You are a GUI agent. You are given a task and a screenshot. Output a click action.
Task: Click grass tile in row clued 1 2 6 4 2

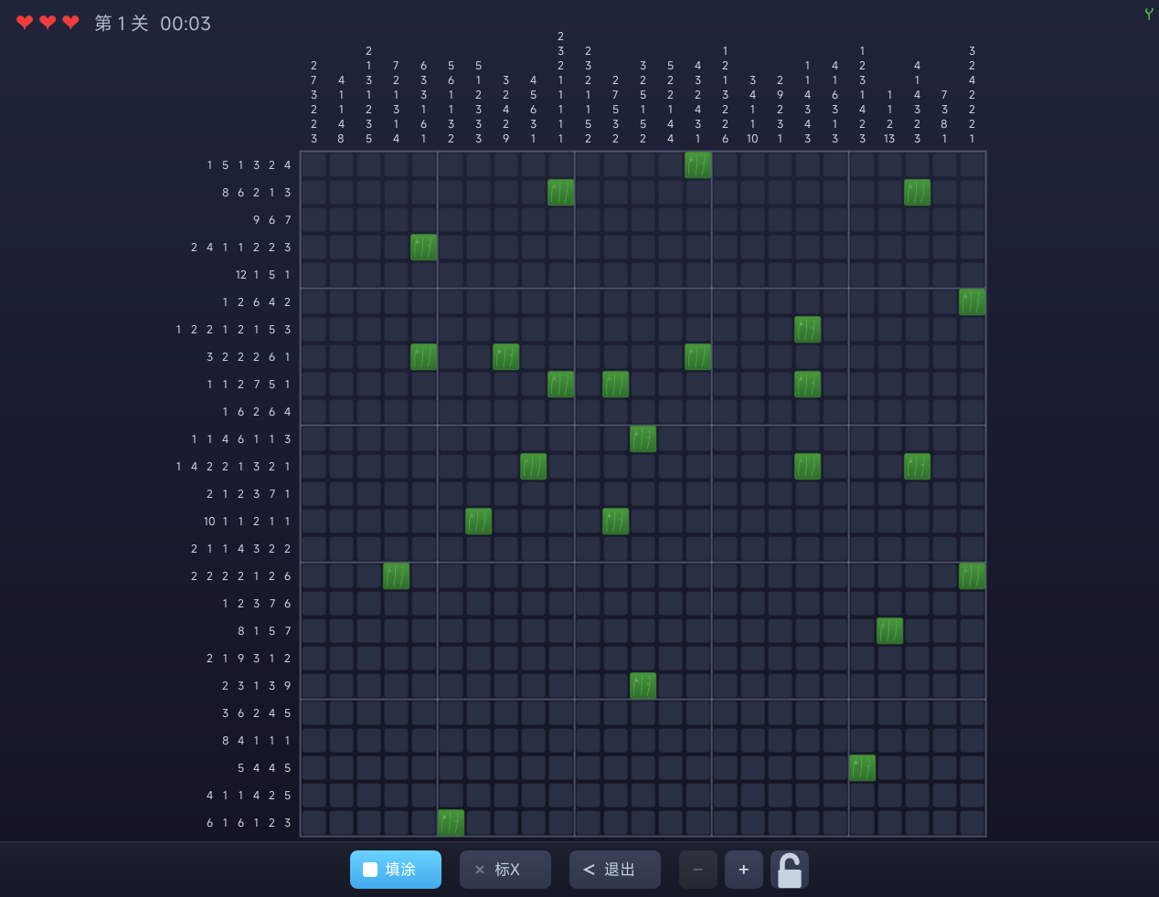pyautogui.click(x=972, y=302)
